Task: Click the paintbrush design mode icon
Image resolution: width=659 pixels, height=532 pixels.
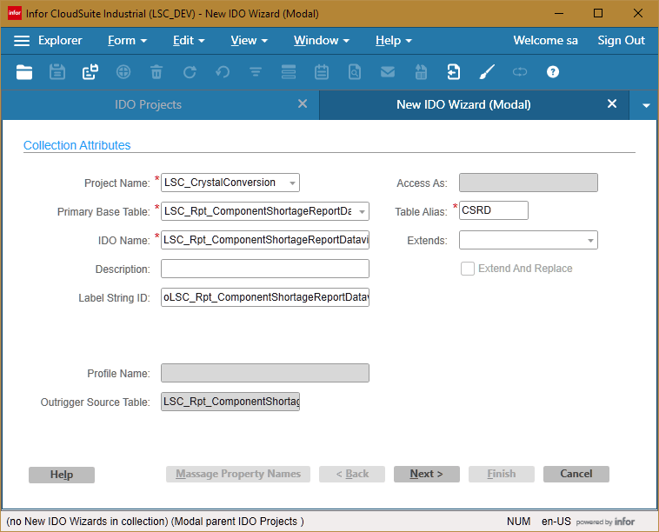Action: (487, 72)
